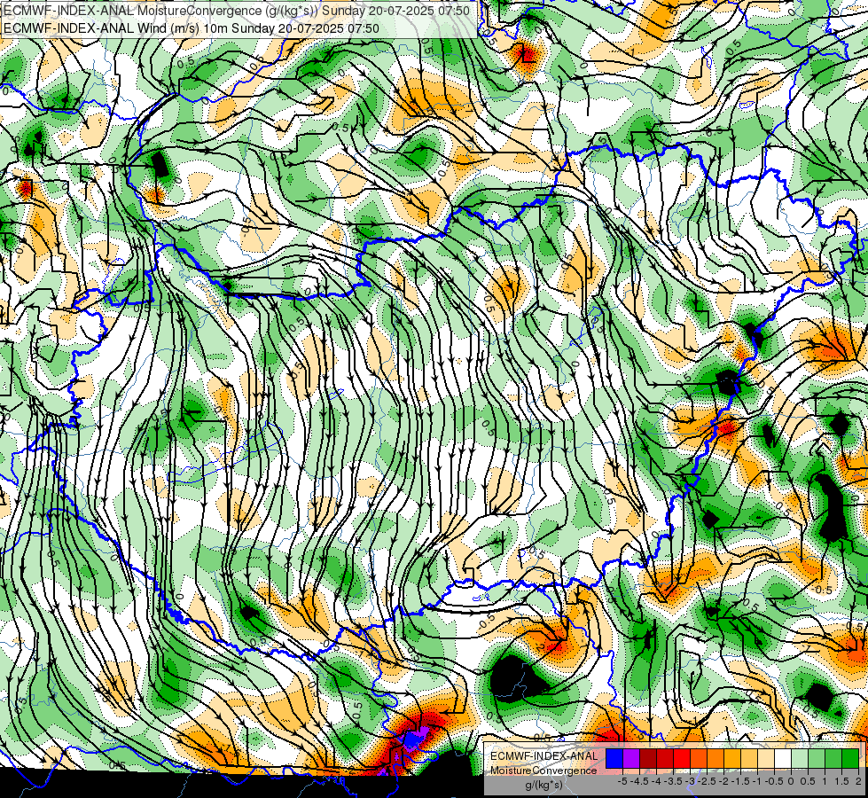Click the Wind (m/s) 10m title line

pos(192,27)
